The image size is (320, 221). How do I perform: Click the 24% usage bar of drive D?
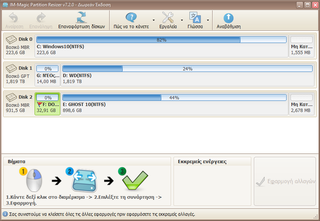click(x=187, y=69)
